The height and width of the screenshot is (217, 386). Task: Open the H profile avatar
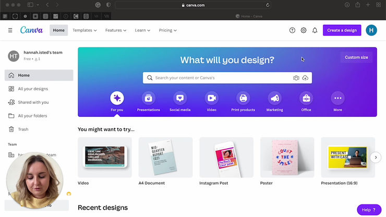[371, 30]
